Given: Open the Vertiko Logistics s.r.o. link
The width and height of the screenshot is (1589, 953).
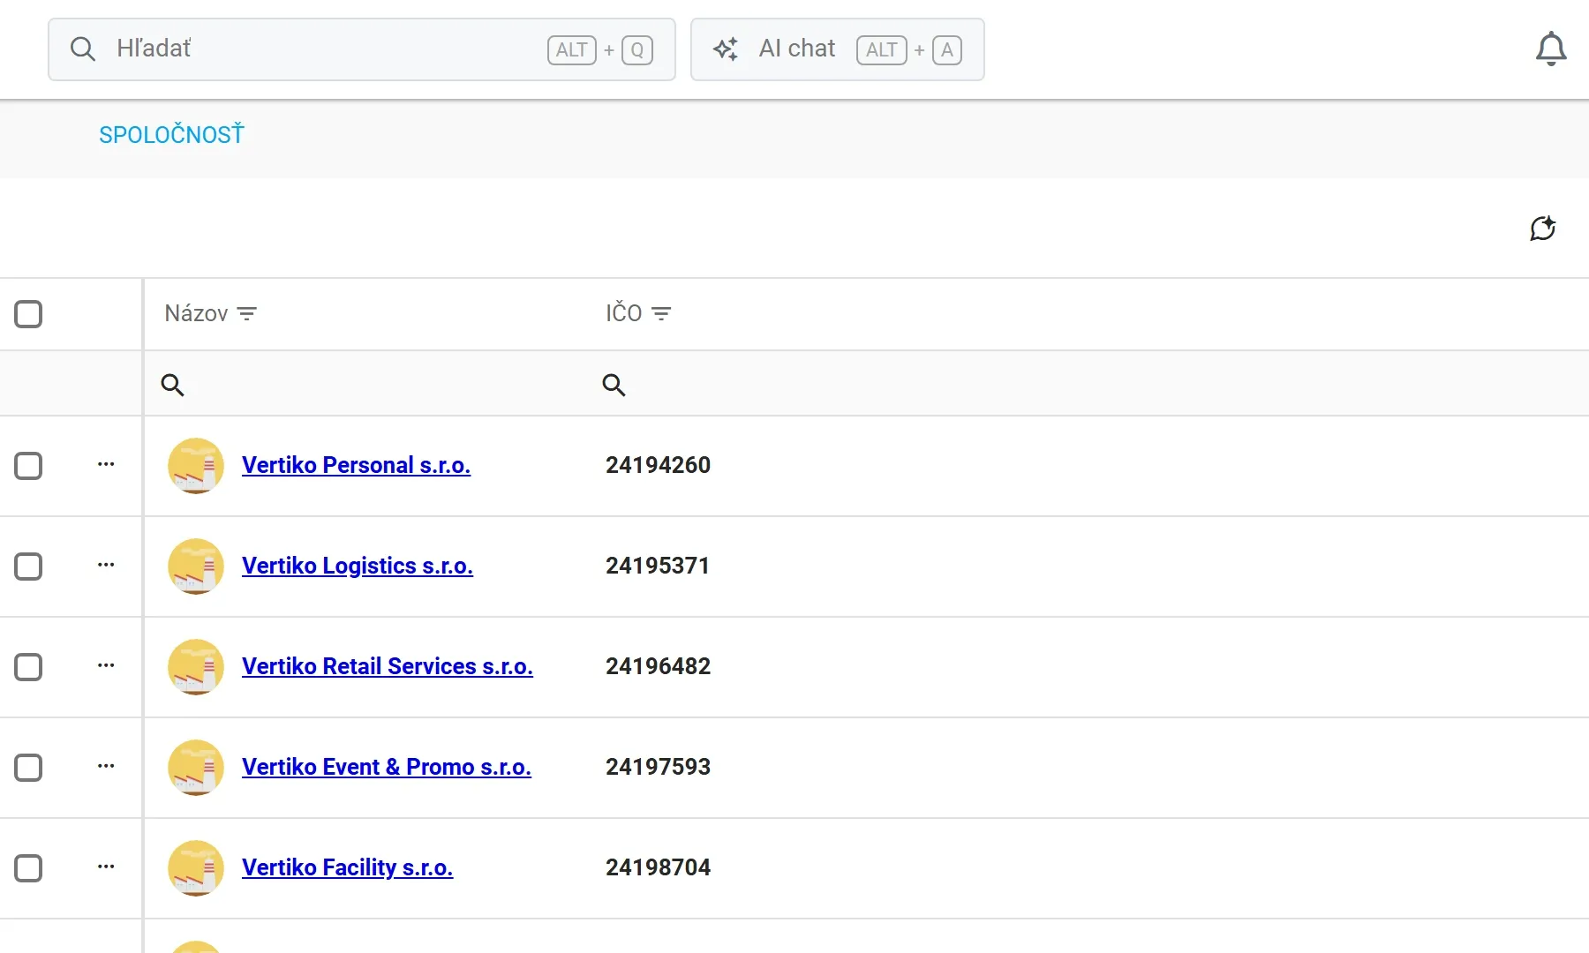Looking at the screenshot, I should tap(358, 566).
